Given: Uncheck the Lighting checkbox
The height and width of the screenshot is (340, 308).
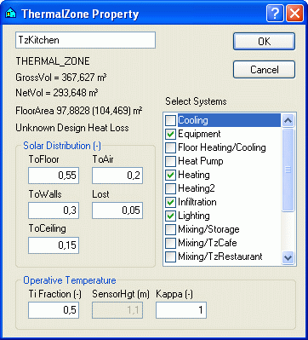Looking at the screenshot, I should pos(170,216).
